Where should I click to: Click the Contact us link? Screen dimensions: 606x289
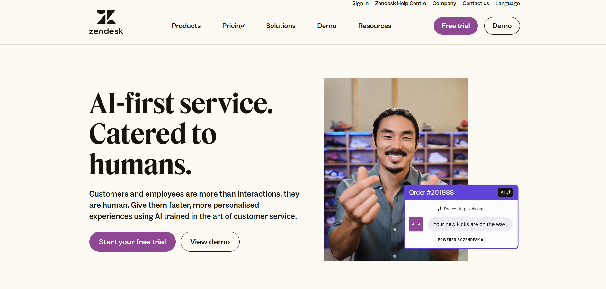(x=476, y=3)
